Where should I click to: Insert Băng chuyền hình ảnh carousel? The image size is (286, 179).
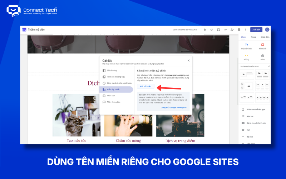click(254, 123)
